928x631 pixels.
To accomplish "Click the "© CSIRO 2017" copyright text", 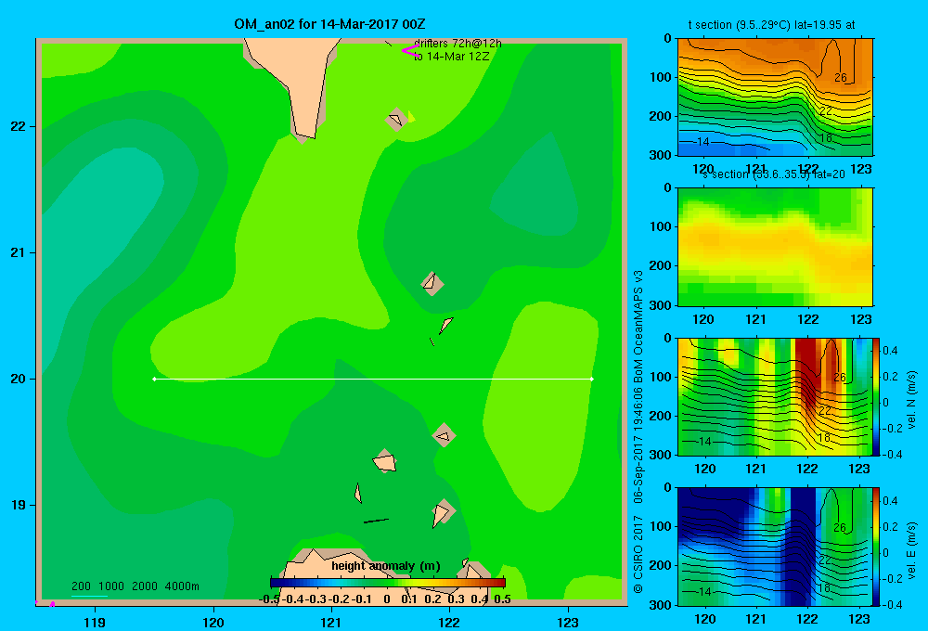I will pos(638,554).
